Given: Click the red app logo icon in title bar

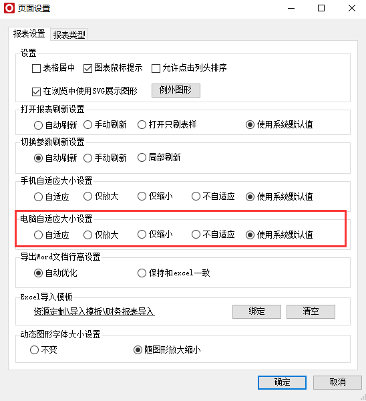Looking at the screenshot, I should click(x=9, y=8).
